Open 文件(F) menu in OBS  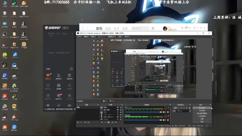[x=79, y=37]
